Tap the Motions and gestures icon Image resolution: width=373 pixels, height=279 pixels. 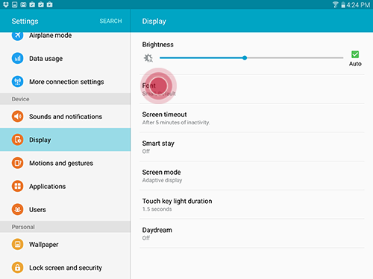(x=17, y=163)
